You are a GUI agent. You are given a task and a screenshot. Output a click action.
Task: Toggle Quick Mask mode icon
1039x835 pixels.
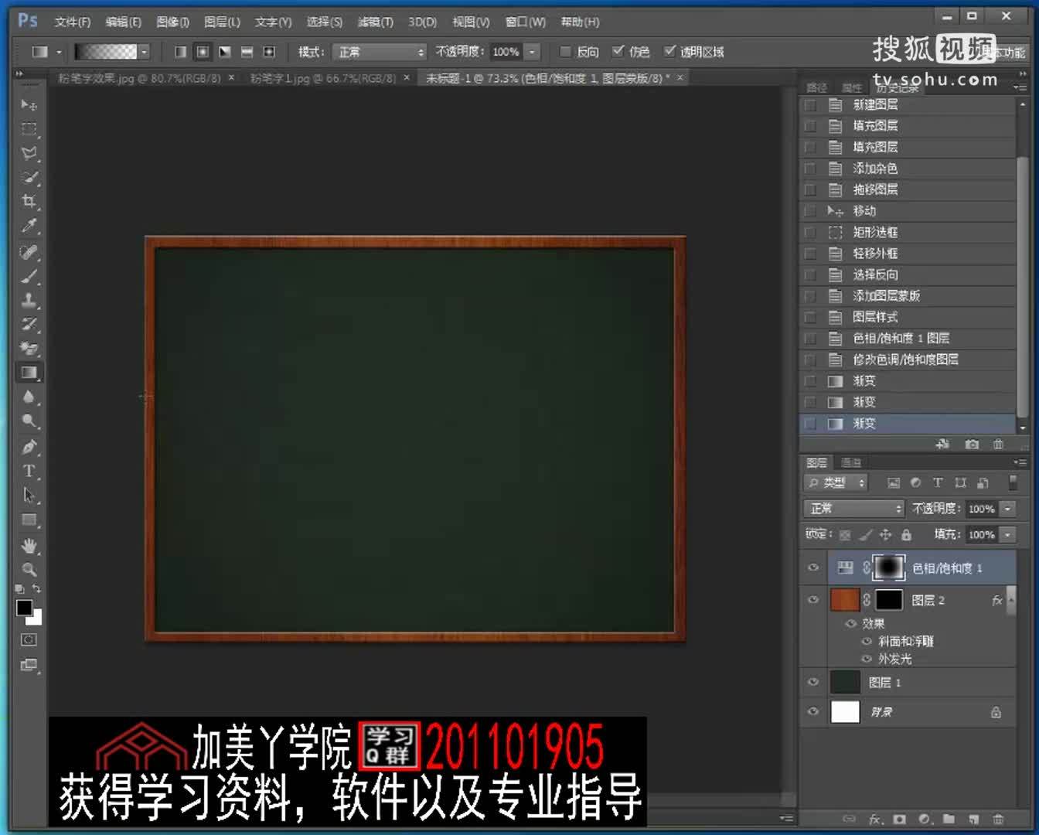(29, 640)
